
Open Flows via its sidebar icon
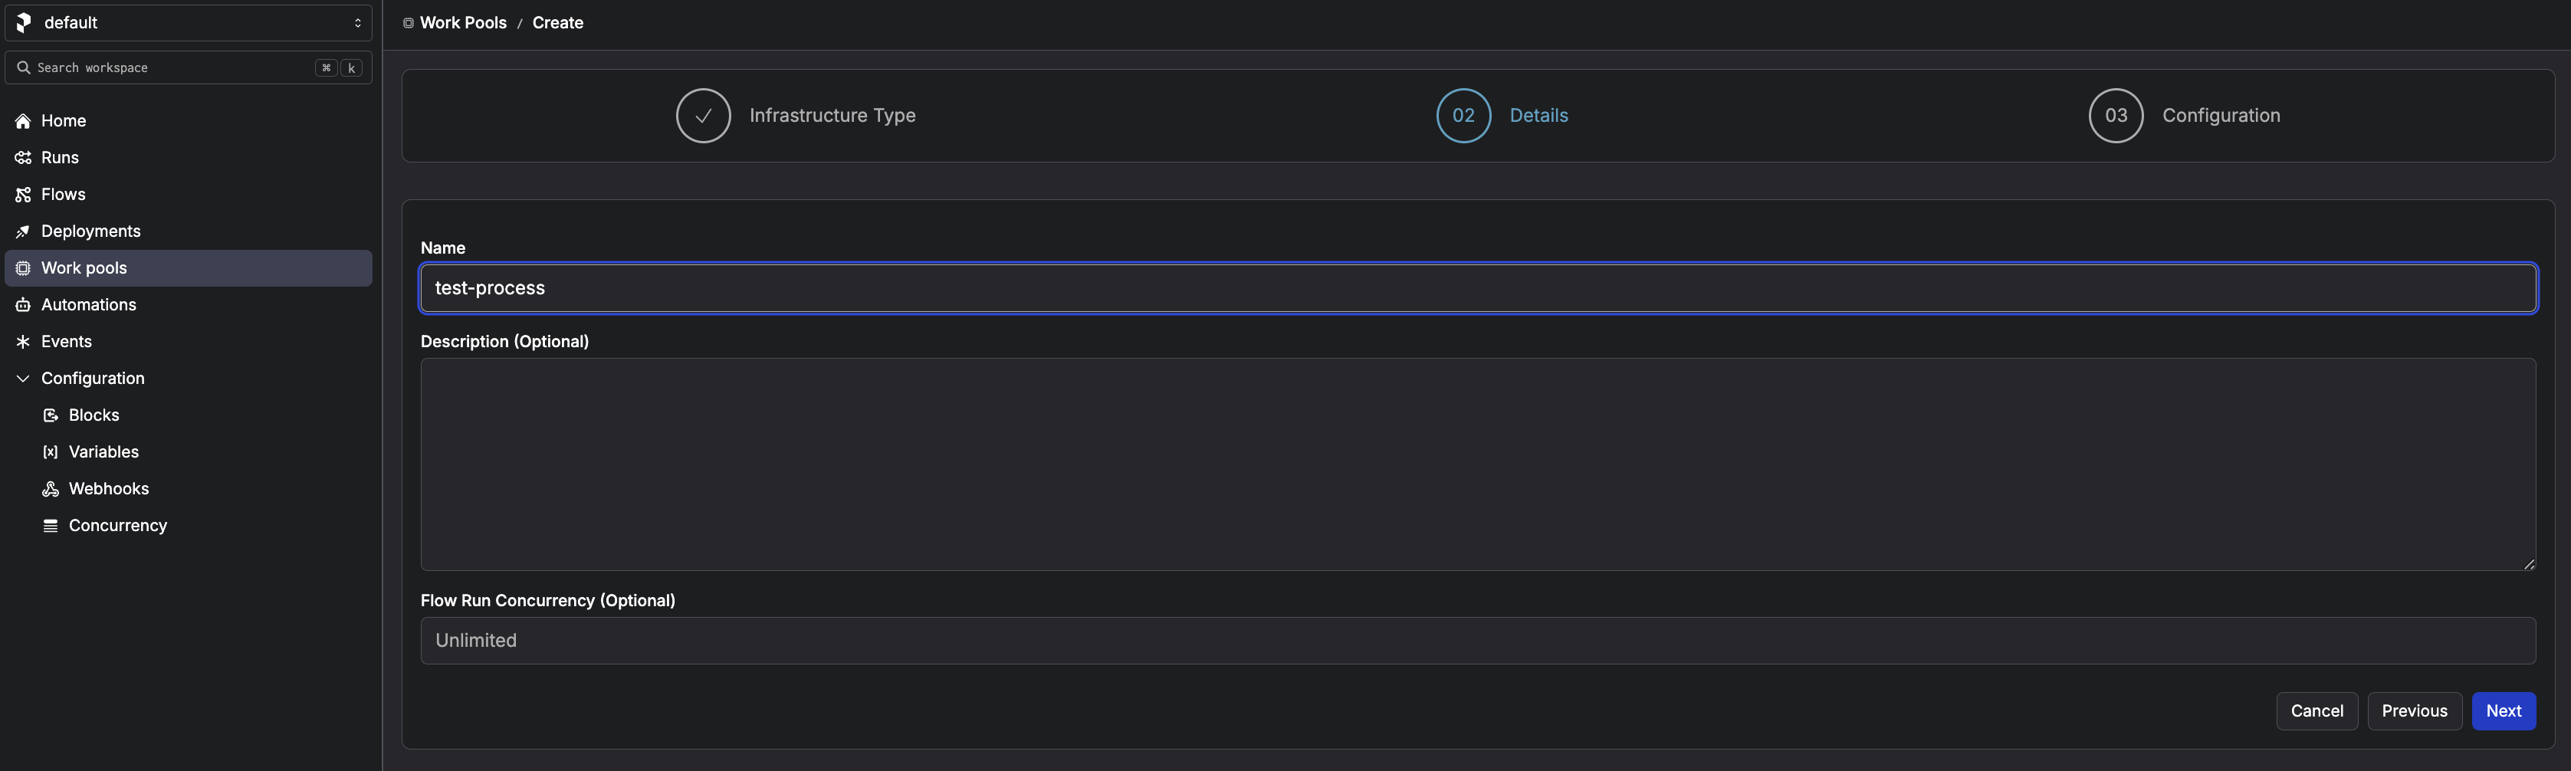23,195
